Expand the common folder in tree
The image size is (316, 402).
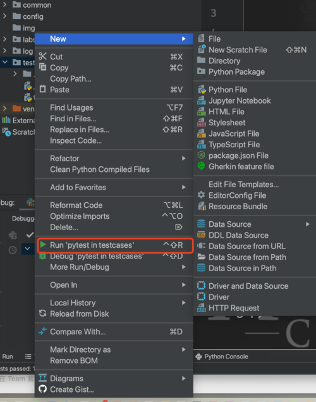[4, 4]
